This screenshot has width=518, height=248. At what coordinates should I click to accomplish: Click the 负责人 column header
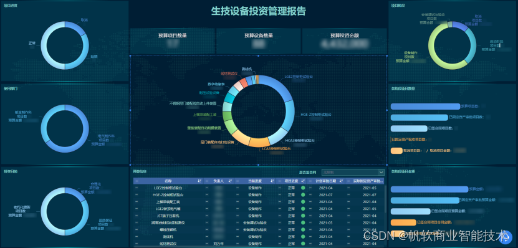(218, 181)
